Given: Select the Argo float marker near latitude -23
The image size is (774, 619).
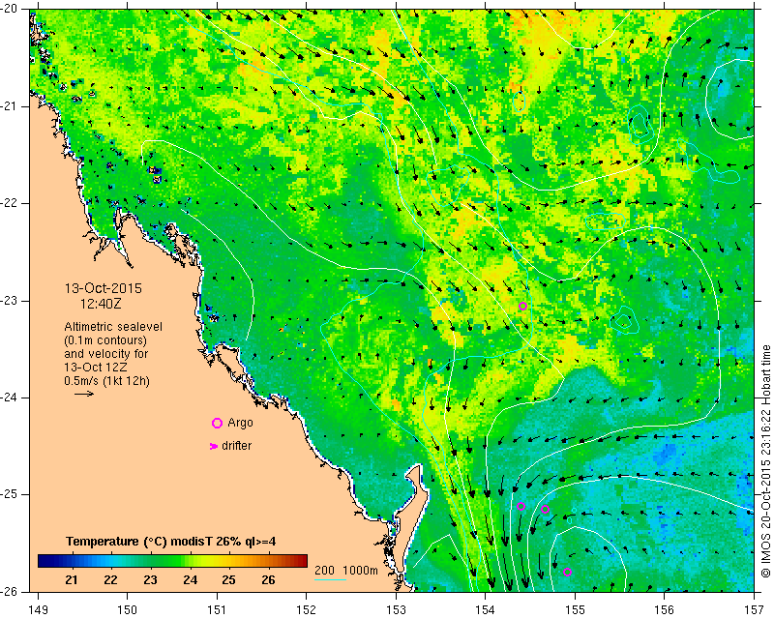Looking at the screenshot, I should pos(522,306).
